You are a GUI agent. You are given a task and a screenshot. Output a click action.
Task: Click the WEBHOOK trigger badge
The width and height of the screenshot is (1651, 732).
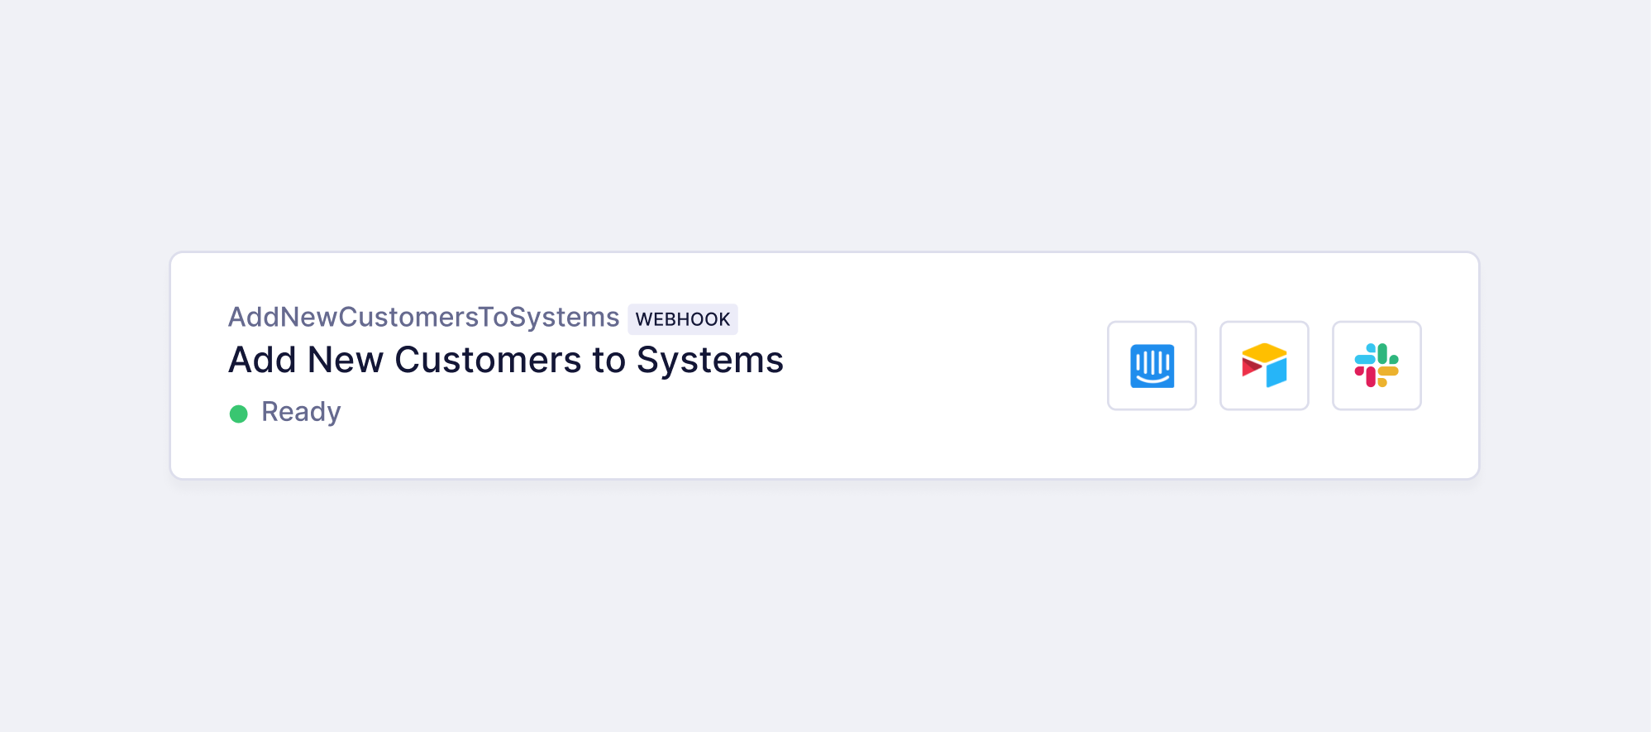[x=682, y=319]
